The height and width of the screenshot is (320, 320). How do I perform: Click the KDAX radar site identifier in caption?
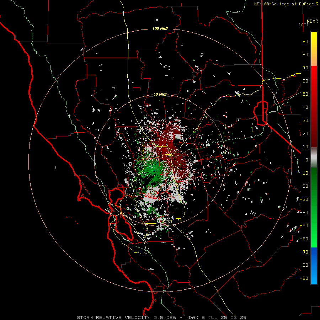192,318
